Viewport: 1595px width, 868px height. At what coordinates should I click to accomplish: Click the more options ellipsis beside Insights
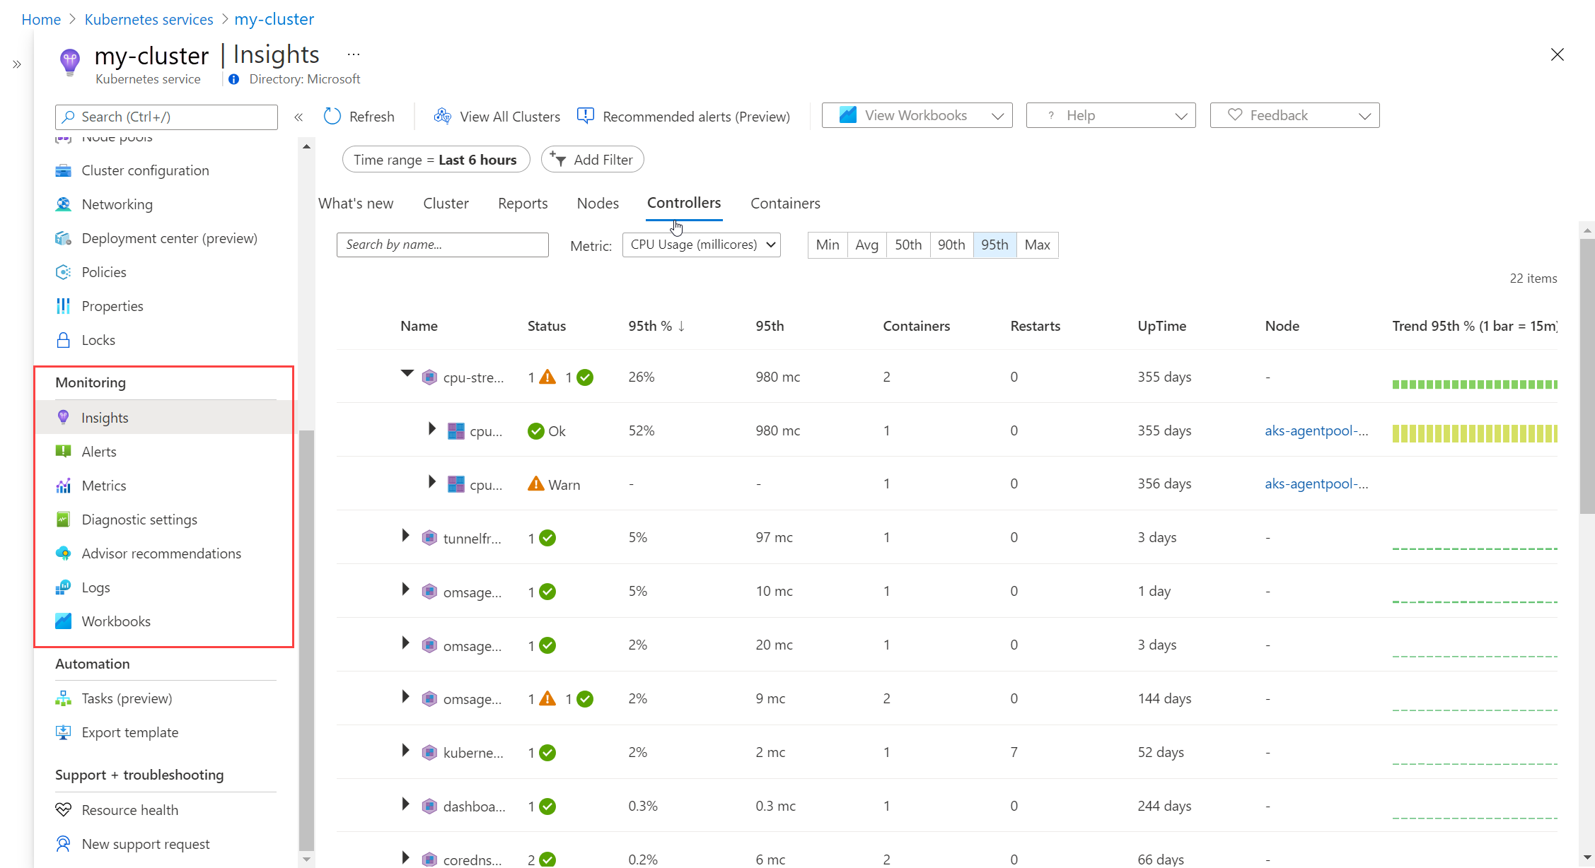click(354, 54)
